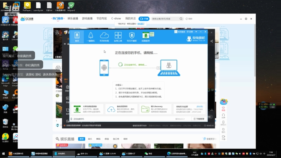Open the 刷入Recovery folder card
This screenshot has width=281, height=158.
coord(155,109)
